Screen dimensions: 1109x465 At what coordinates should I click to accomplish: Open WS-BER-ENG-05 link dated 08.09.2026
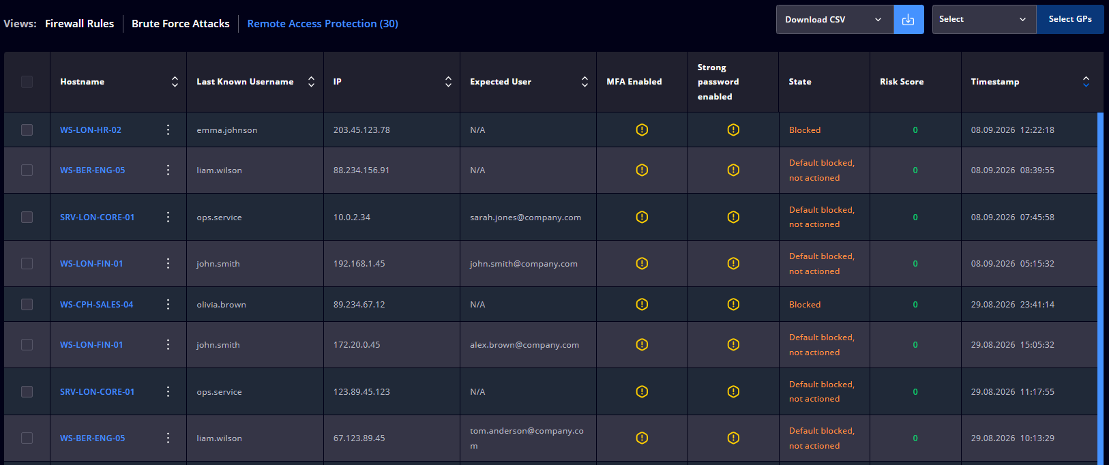pyautogui.click(x=93, y=170)
